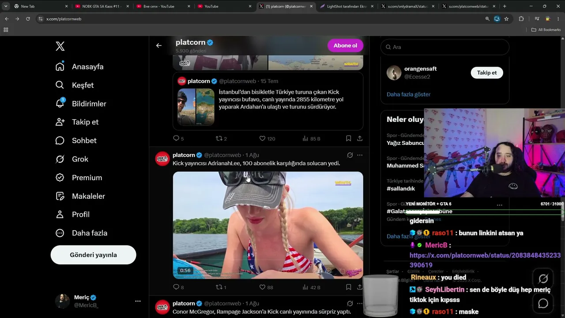The image size is (565, 318).
Task: Switch to x.com/onlydramaX status tab
Action: pos(408,6)
